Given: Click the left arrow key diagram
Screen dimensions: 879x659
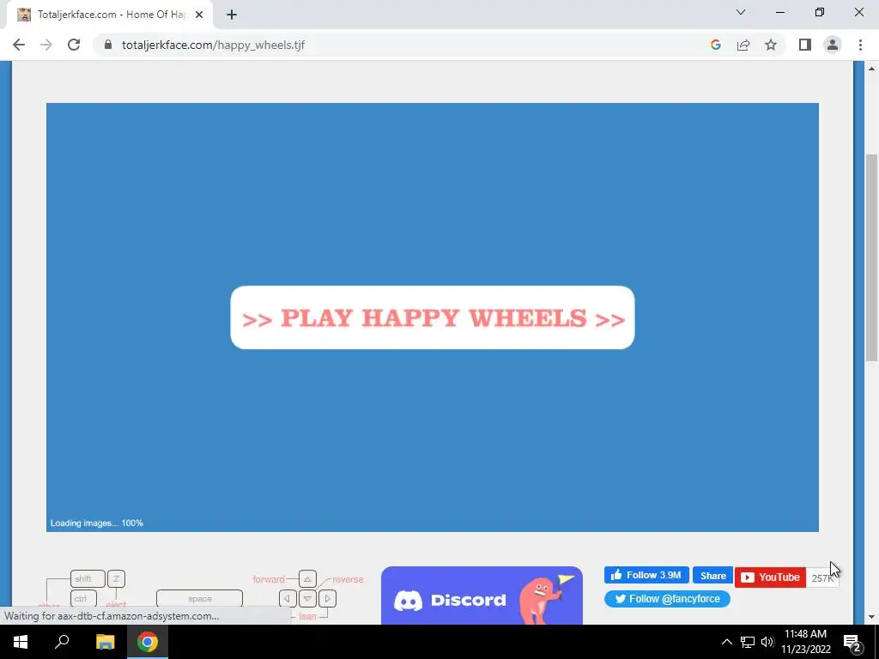Looking at the screenshot, I should pyautogui.click(x=288, y=598).
